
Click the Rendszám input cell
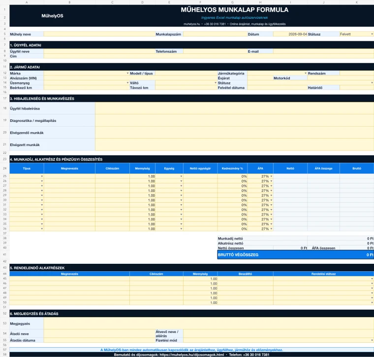pos(357,73)
